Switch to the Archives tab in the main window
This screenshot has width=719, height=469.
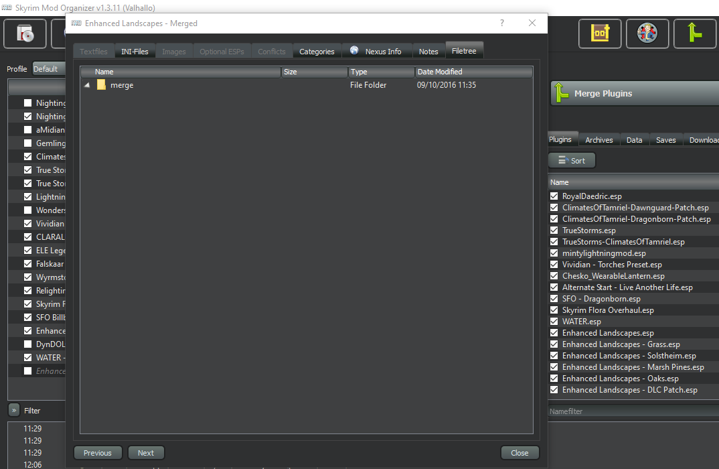(x=599, y=140)
